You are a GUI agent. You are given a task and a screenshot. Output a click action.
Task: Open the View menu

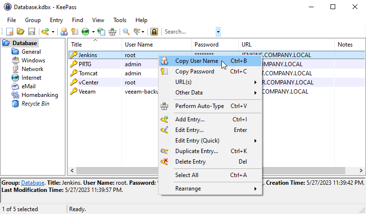pos(98,20)
